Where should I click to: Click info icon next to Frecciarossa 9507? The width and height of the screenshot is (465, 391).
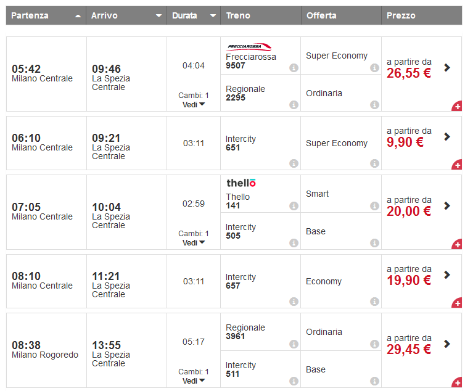tap(294, 68)
